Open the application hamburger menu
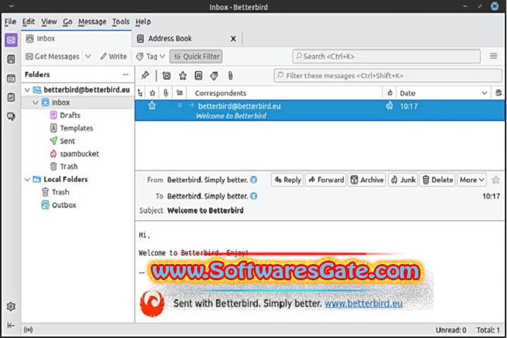 (494, 56)
